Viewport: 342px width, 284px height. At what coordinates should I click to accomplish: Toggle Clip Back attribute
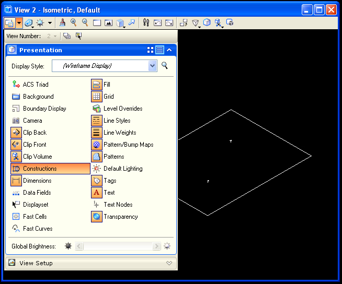tap(29, 133)
